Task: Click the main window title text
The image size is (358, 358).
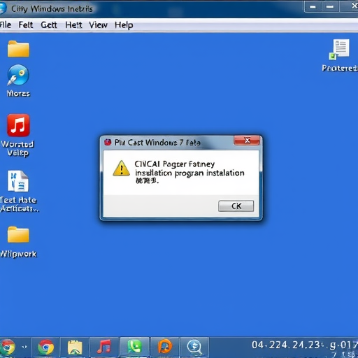Action: tap(52, 9)
